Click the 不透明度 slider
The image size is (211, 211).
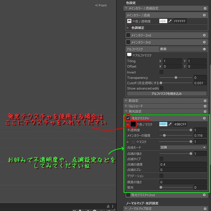(176, 130)
